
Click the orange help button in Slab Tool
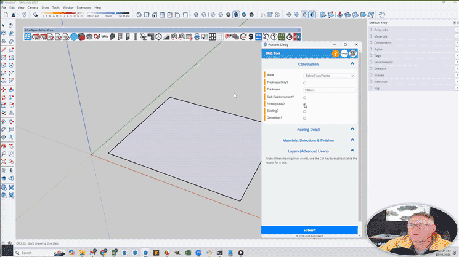[335, 53]
